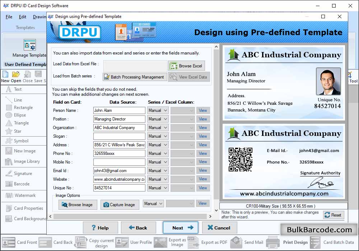Open the Edit menu

[22, 17]
